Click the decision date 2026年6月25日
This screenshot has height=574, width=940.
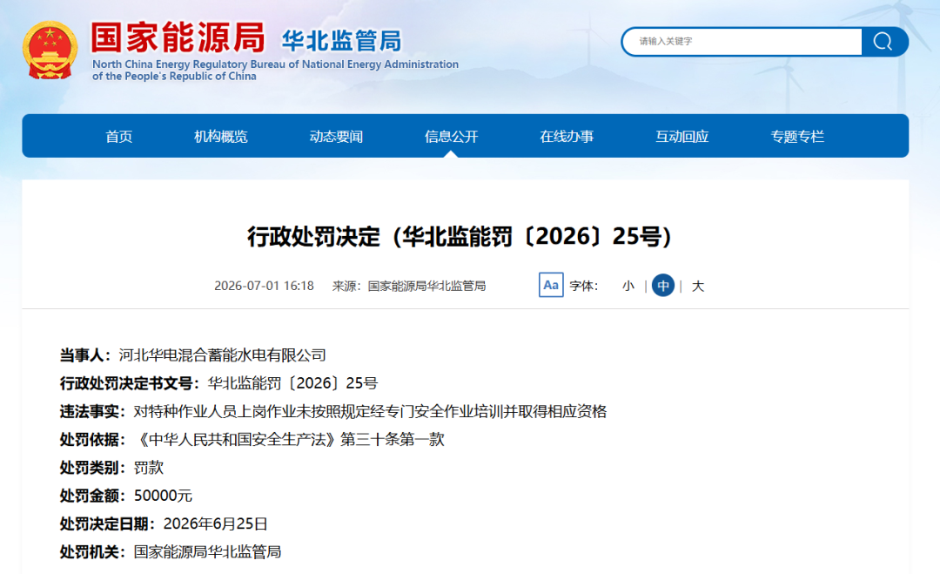(215, 524)
